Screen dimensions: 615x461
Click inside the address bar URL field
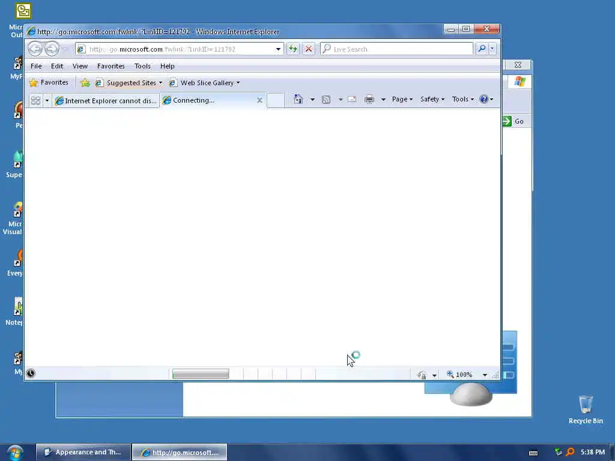pyautogui.click(x=179, y=49)
